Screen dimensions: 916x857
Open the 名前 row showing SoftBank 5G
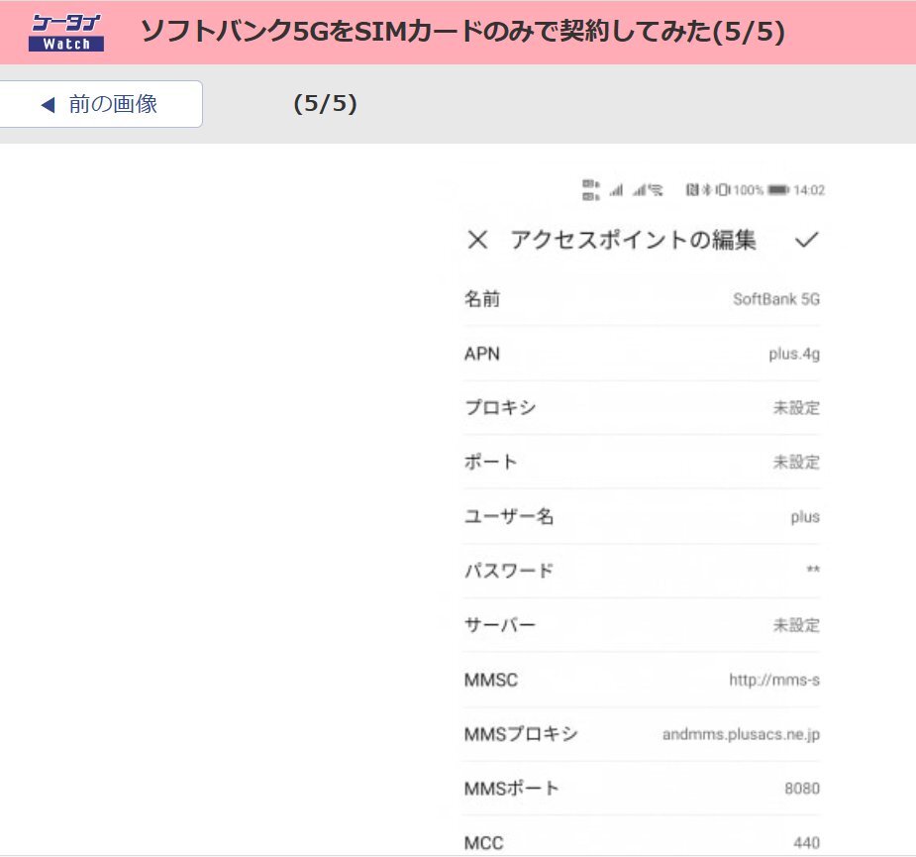[x=642, y=299]
